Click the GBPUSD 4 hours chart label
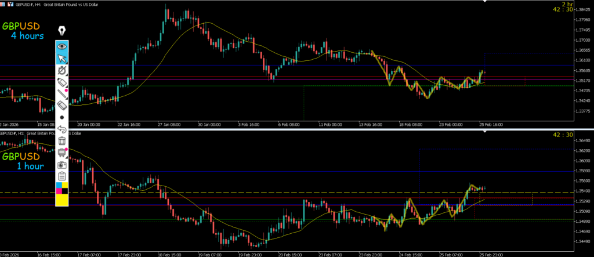 tap(23, 31)
